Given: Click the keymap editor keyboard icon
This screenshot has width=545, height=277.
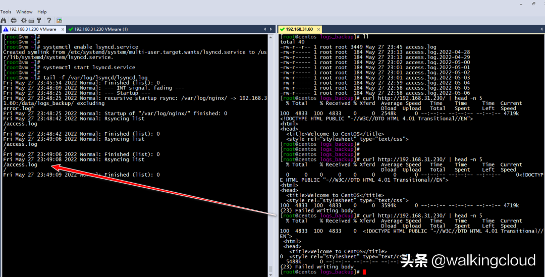Looking at the screenshot, I should 31,21.
